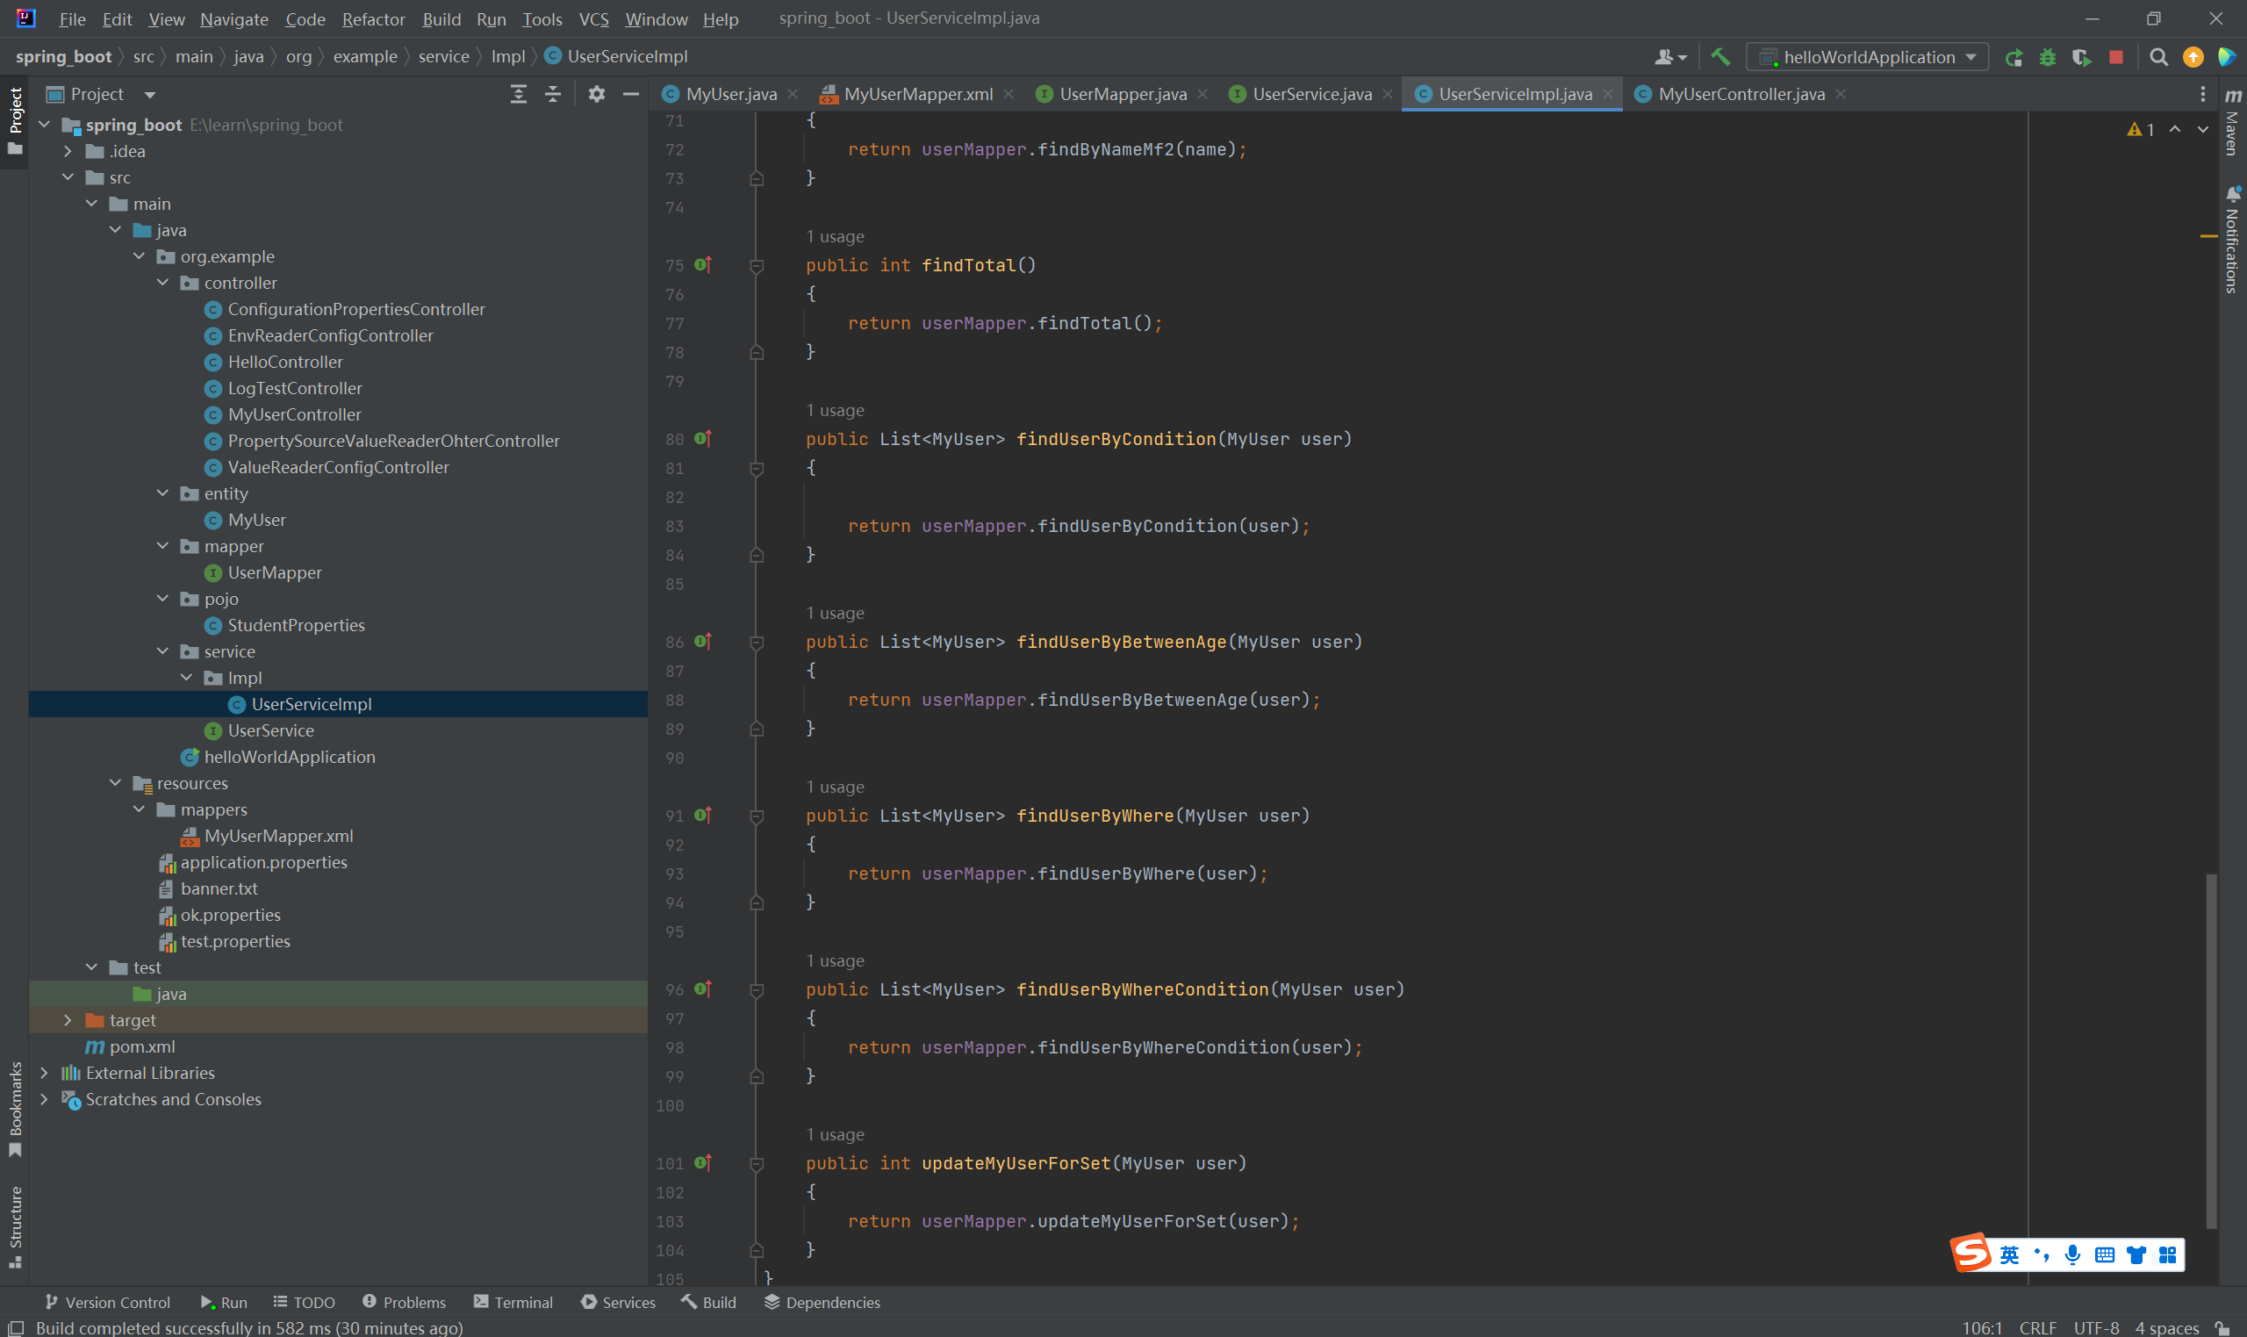Open the Problems tool window
2247x1337 pixels.
pyautogui.click(x=404, y=1302)
